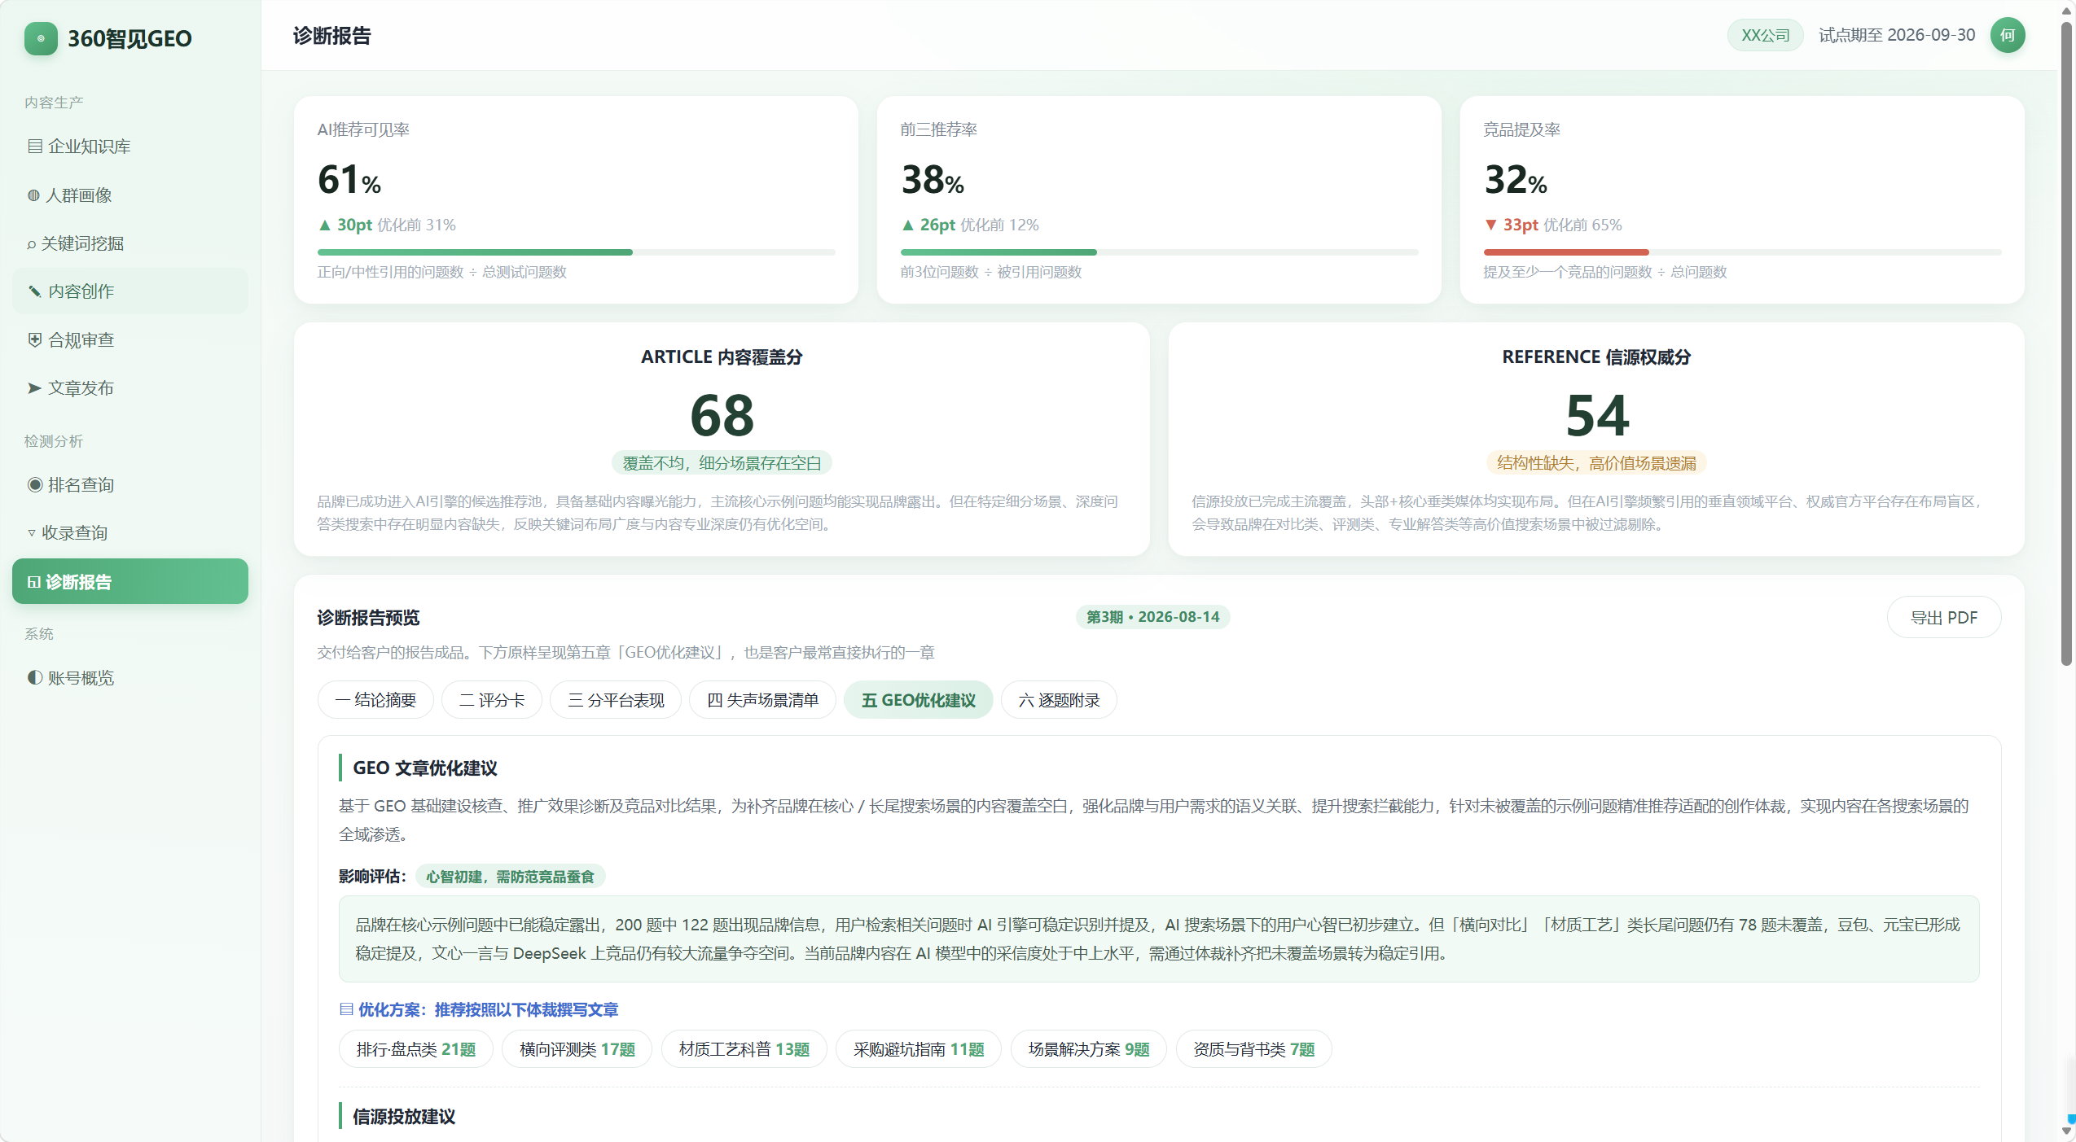The height and width of the screenshot is (1142, 2076).
Task: Click the 结构性缺失，高价值场景遗漏 tag
Action: [1596, 463]
